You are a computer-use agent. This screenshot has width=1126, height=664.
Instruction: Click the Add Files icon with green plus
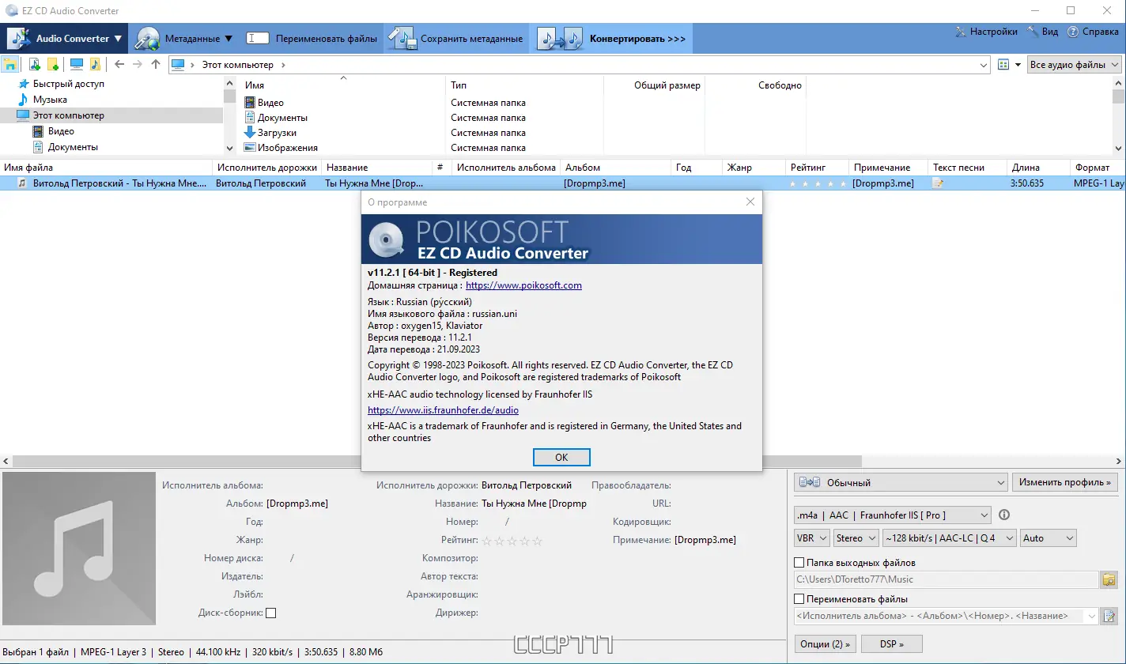34,64
